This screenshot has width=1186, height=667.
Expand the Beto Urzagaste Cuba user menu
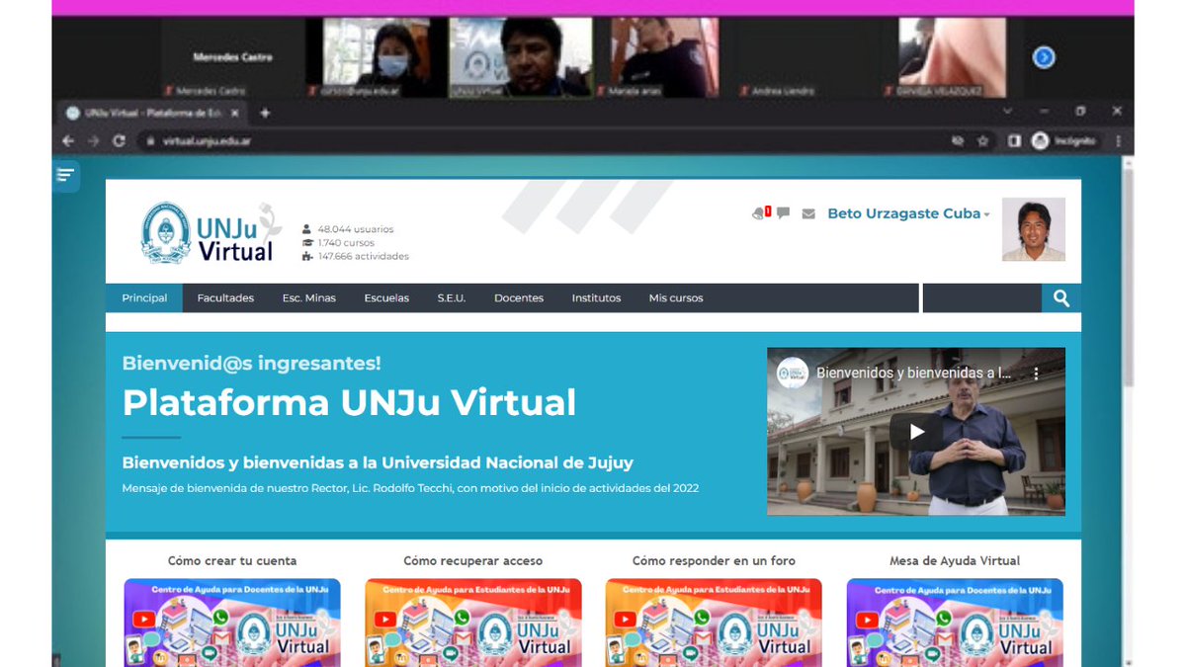tap(908, 213)
